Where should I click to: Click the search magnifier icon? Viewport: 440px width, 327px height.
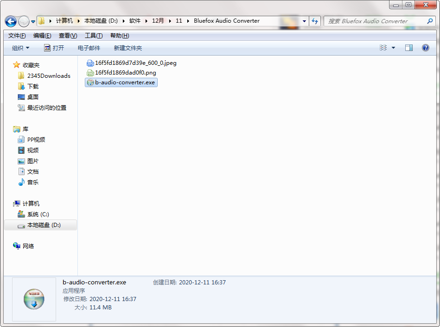click(x=430, y=21)
